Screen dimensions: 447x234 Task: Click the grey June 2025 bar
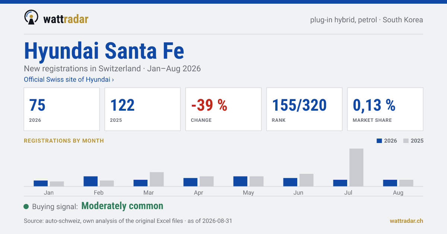coord(307,180)
